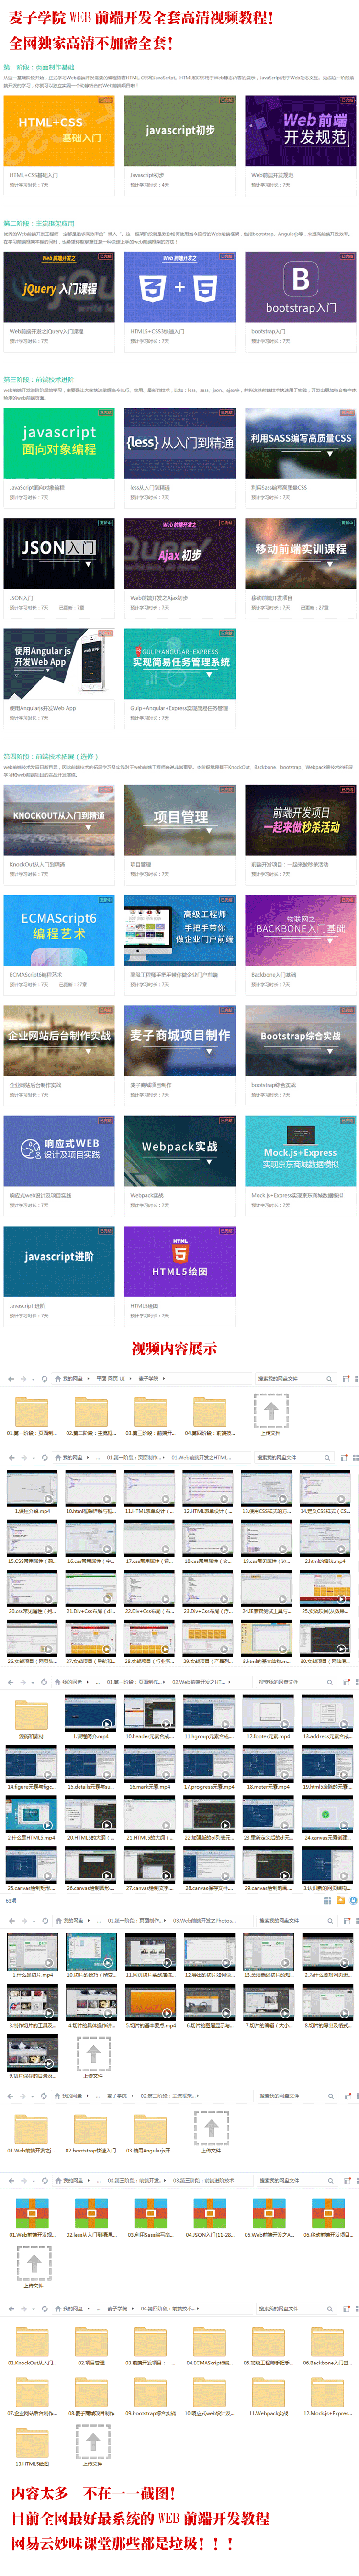Image resolution: width=359 pixels, height=2576 pixels.
Task: Open the 课件和素材 folder icon
Action: click(x=32, y=1716)
